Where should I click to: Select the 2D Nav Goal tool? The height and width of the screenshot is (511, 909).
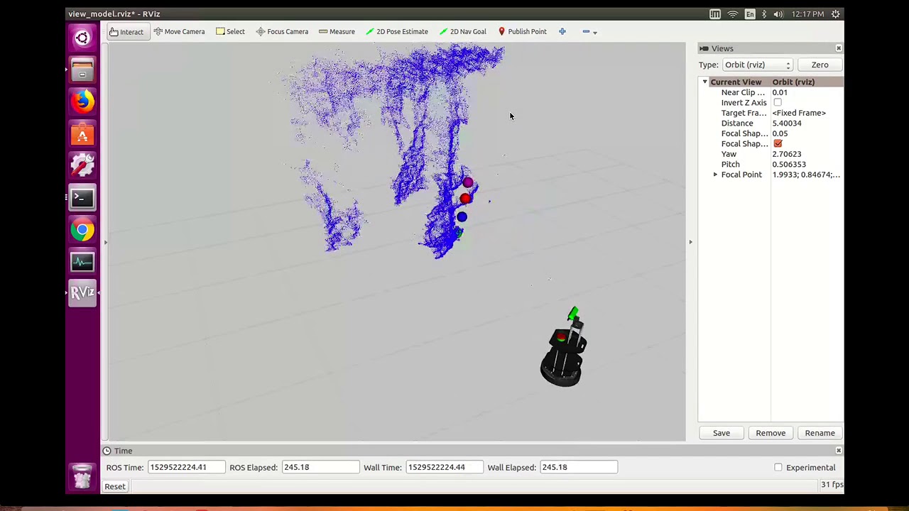click(462, 32)
